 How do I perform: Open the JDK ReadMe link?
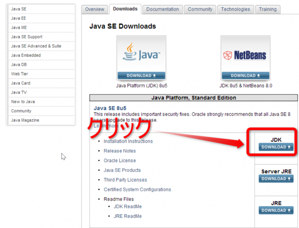pyautogui.click(x=128, y=206)
